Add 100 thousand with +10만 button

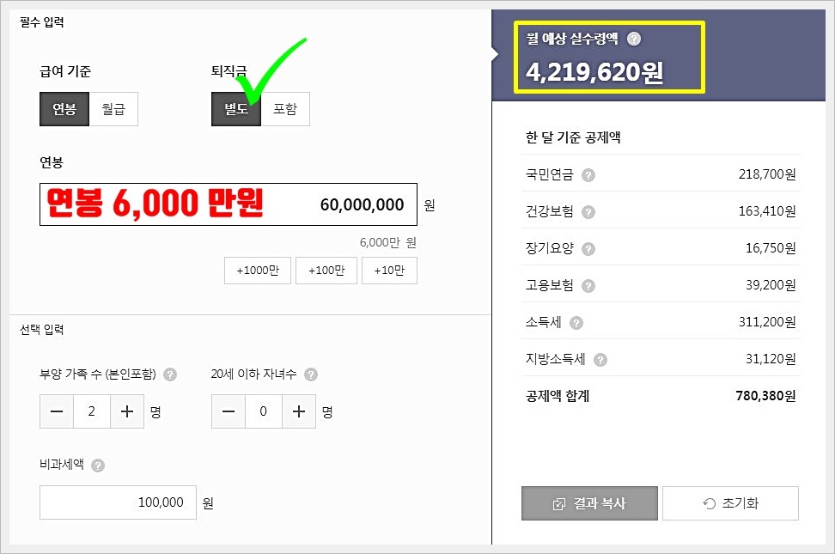tap(389, 271)
